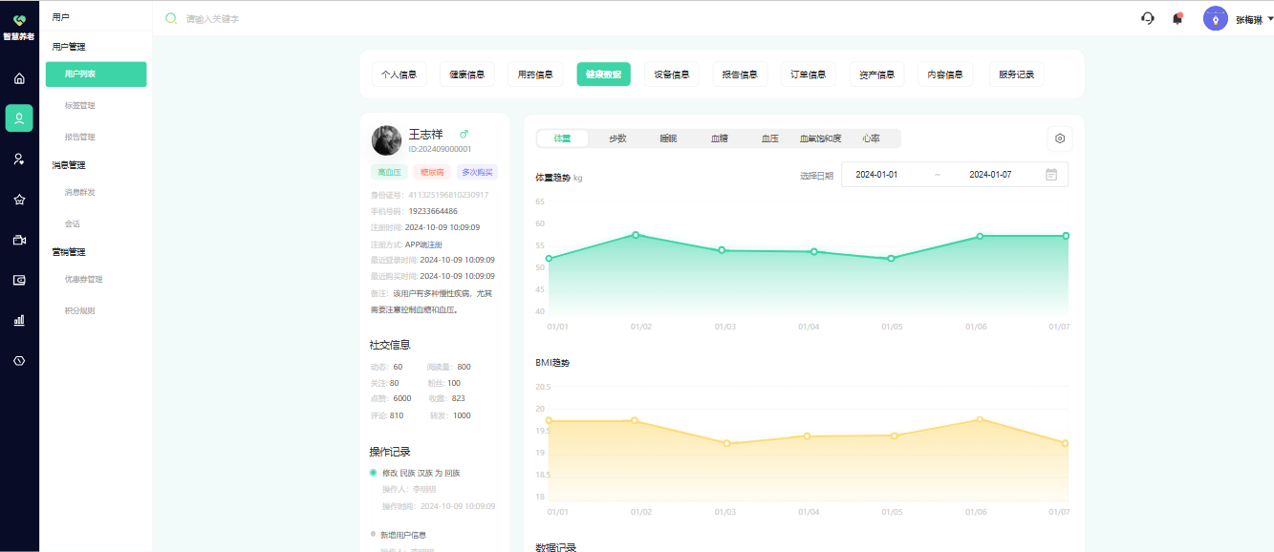Switch to the 血糖 metric segment
Viewport: 1274px width, 552px height.
click(x=719, y=138)
